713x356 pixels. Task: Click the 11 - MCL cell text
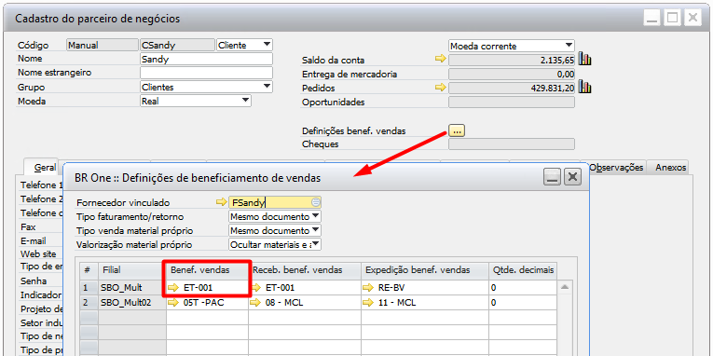(396, 303)
